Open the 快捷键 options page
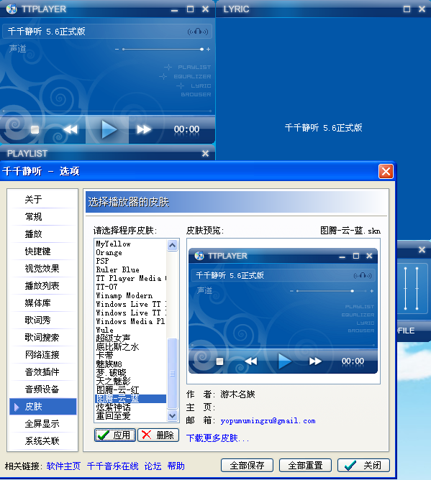The width and height of the screenshot is (431, 480). pos(43,251)
